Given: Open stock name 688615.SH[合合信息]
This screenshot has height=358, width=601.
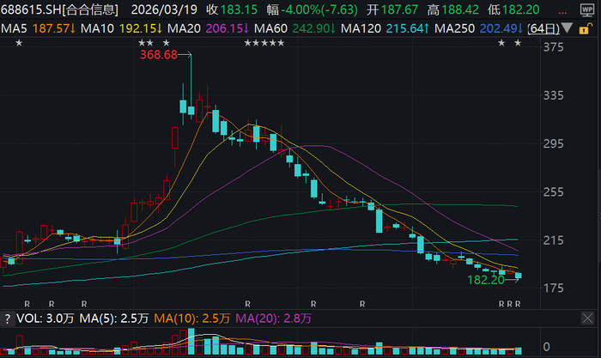Looking at the screenshot, I should tap(60, 9).
